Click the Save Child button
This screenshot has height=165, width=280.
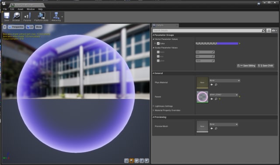point(266,66)
